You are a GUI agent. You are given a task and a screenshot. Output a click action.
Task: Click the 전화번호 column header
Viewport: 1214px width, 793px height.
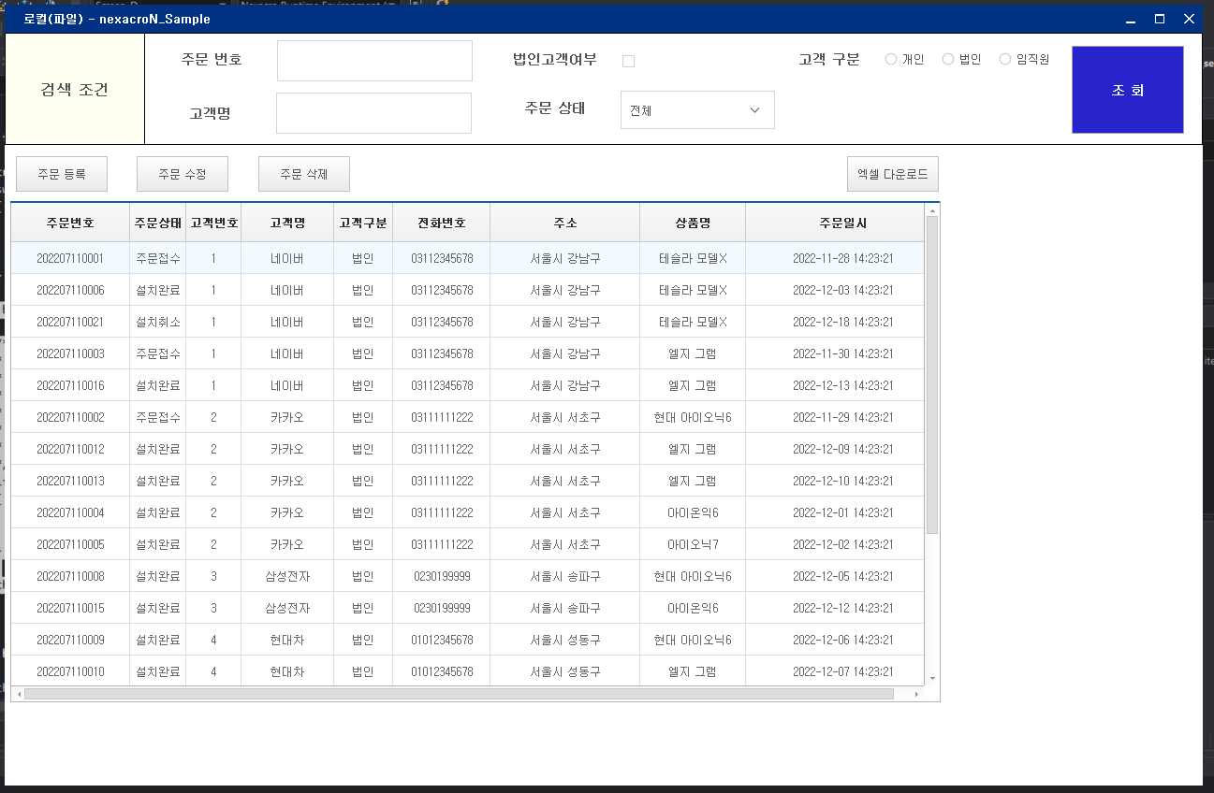point(442,223)
